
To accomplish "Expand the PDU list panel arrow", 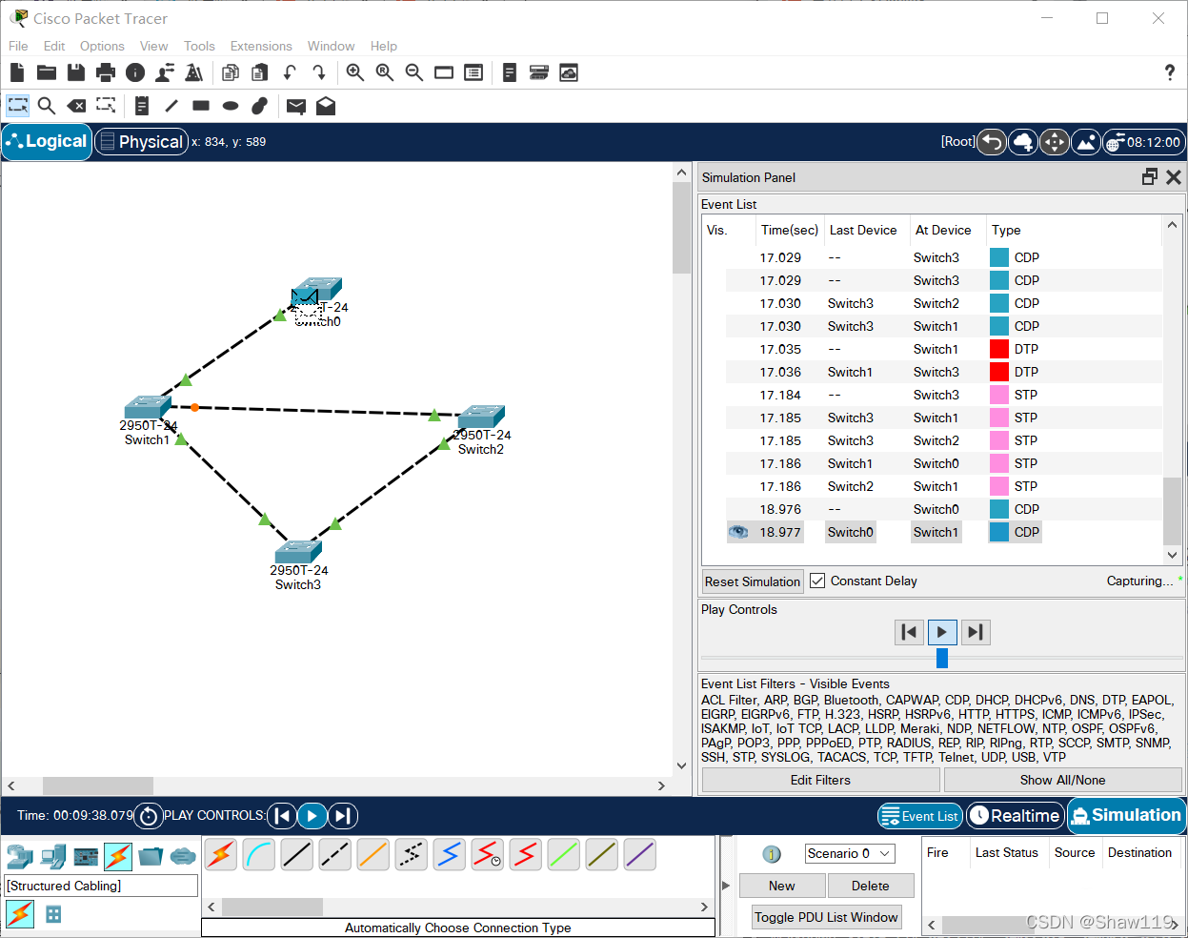I will pos(726,886).
